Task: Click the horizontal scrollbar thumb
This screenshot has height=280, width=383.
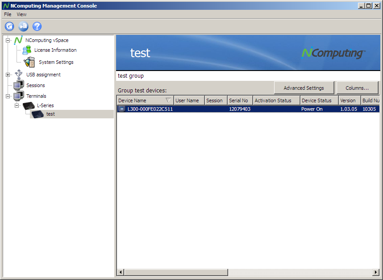Action: (x=176, y=272)
